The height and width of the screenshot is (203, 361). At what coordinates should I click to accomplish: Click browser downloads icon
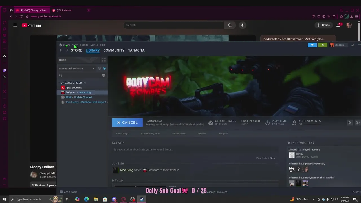coord(351,16)
